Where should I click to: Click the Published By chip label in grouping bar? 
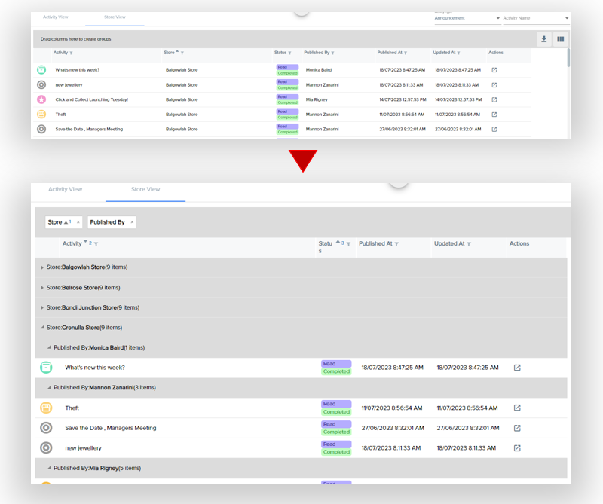coord(107,222)
